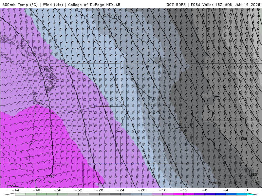Screen dimensions: 262x196
Task: Click the 'Wind (kts)' header label
Action: (53, 5)
